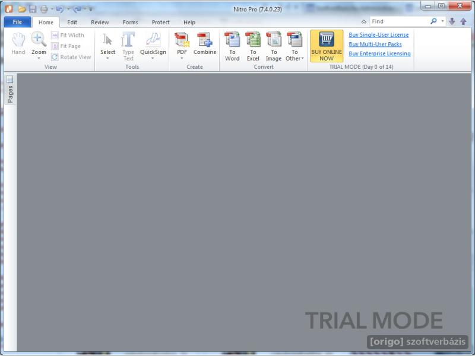Image resolution: width=475 pixels, height=356 pixels.
Task: Open the Buy Multi-User Packs link
Action: pos(375,44)
